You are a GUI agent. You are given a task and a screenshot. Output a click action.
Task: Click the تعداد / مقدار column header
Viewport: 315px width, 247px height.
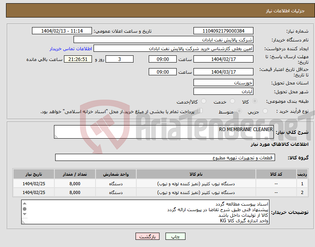pyautogui.click(x=75, y=174)
